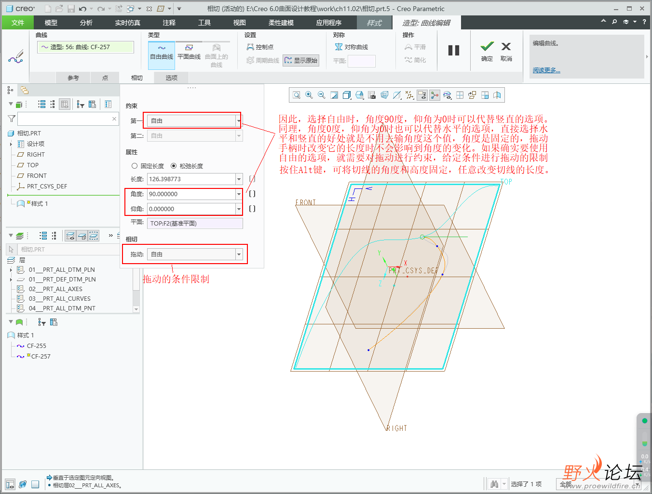Open quick access toolbar customize arrow
The width and height of the screenshot is (652, 494).
pyautogui.click(x=179, y=9)
